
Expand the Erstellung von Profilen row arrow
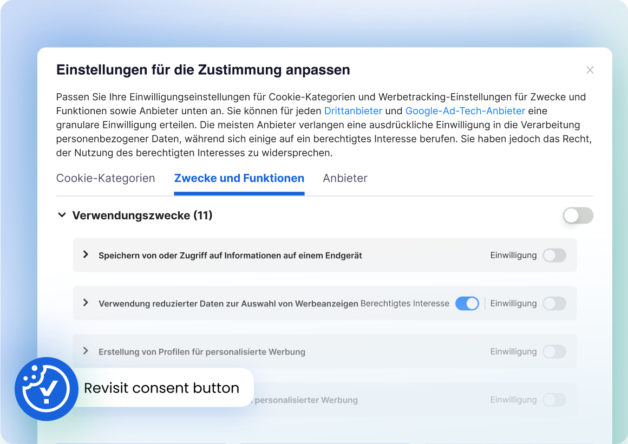pos(86,351)
